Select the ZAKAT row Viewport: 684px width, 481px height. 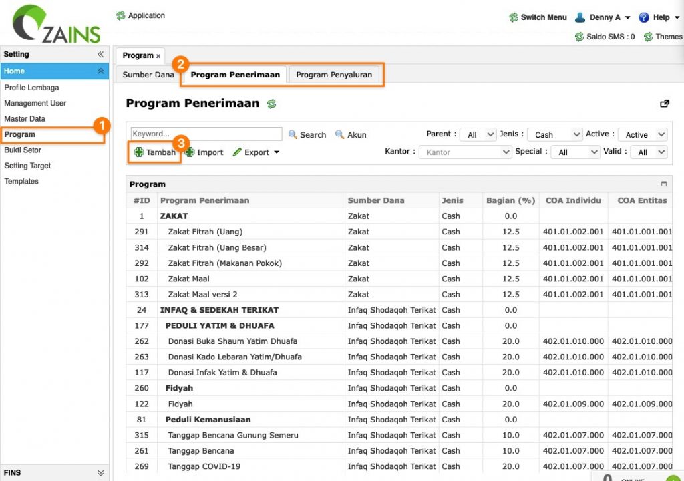click(399, 216)
